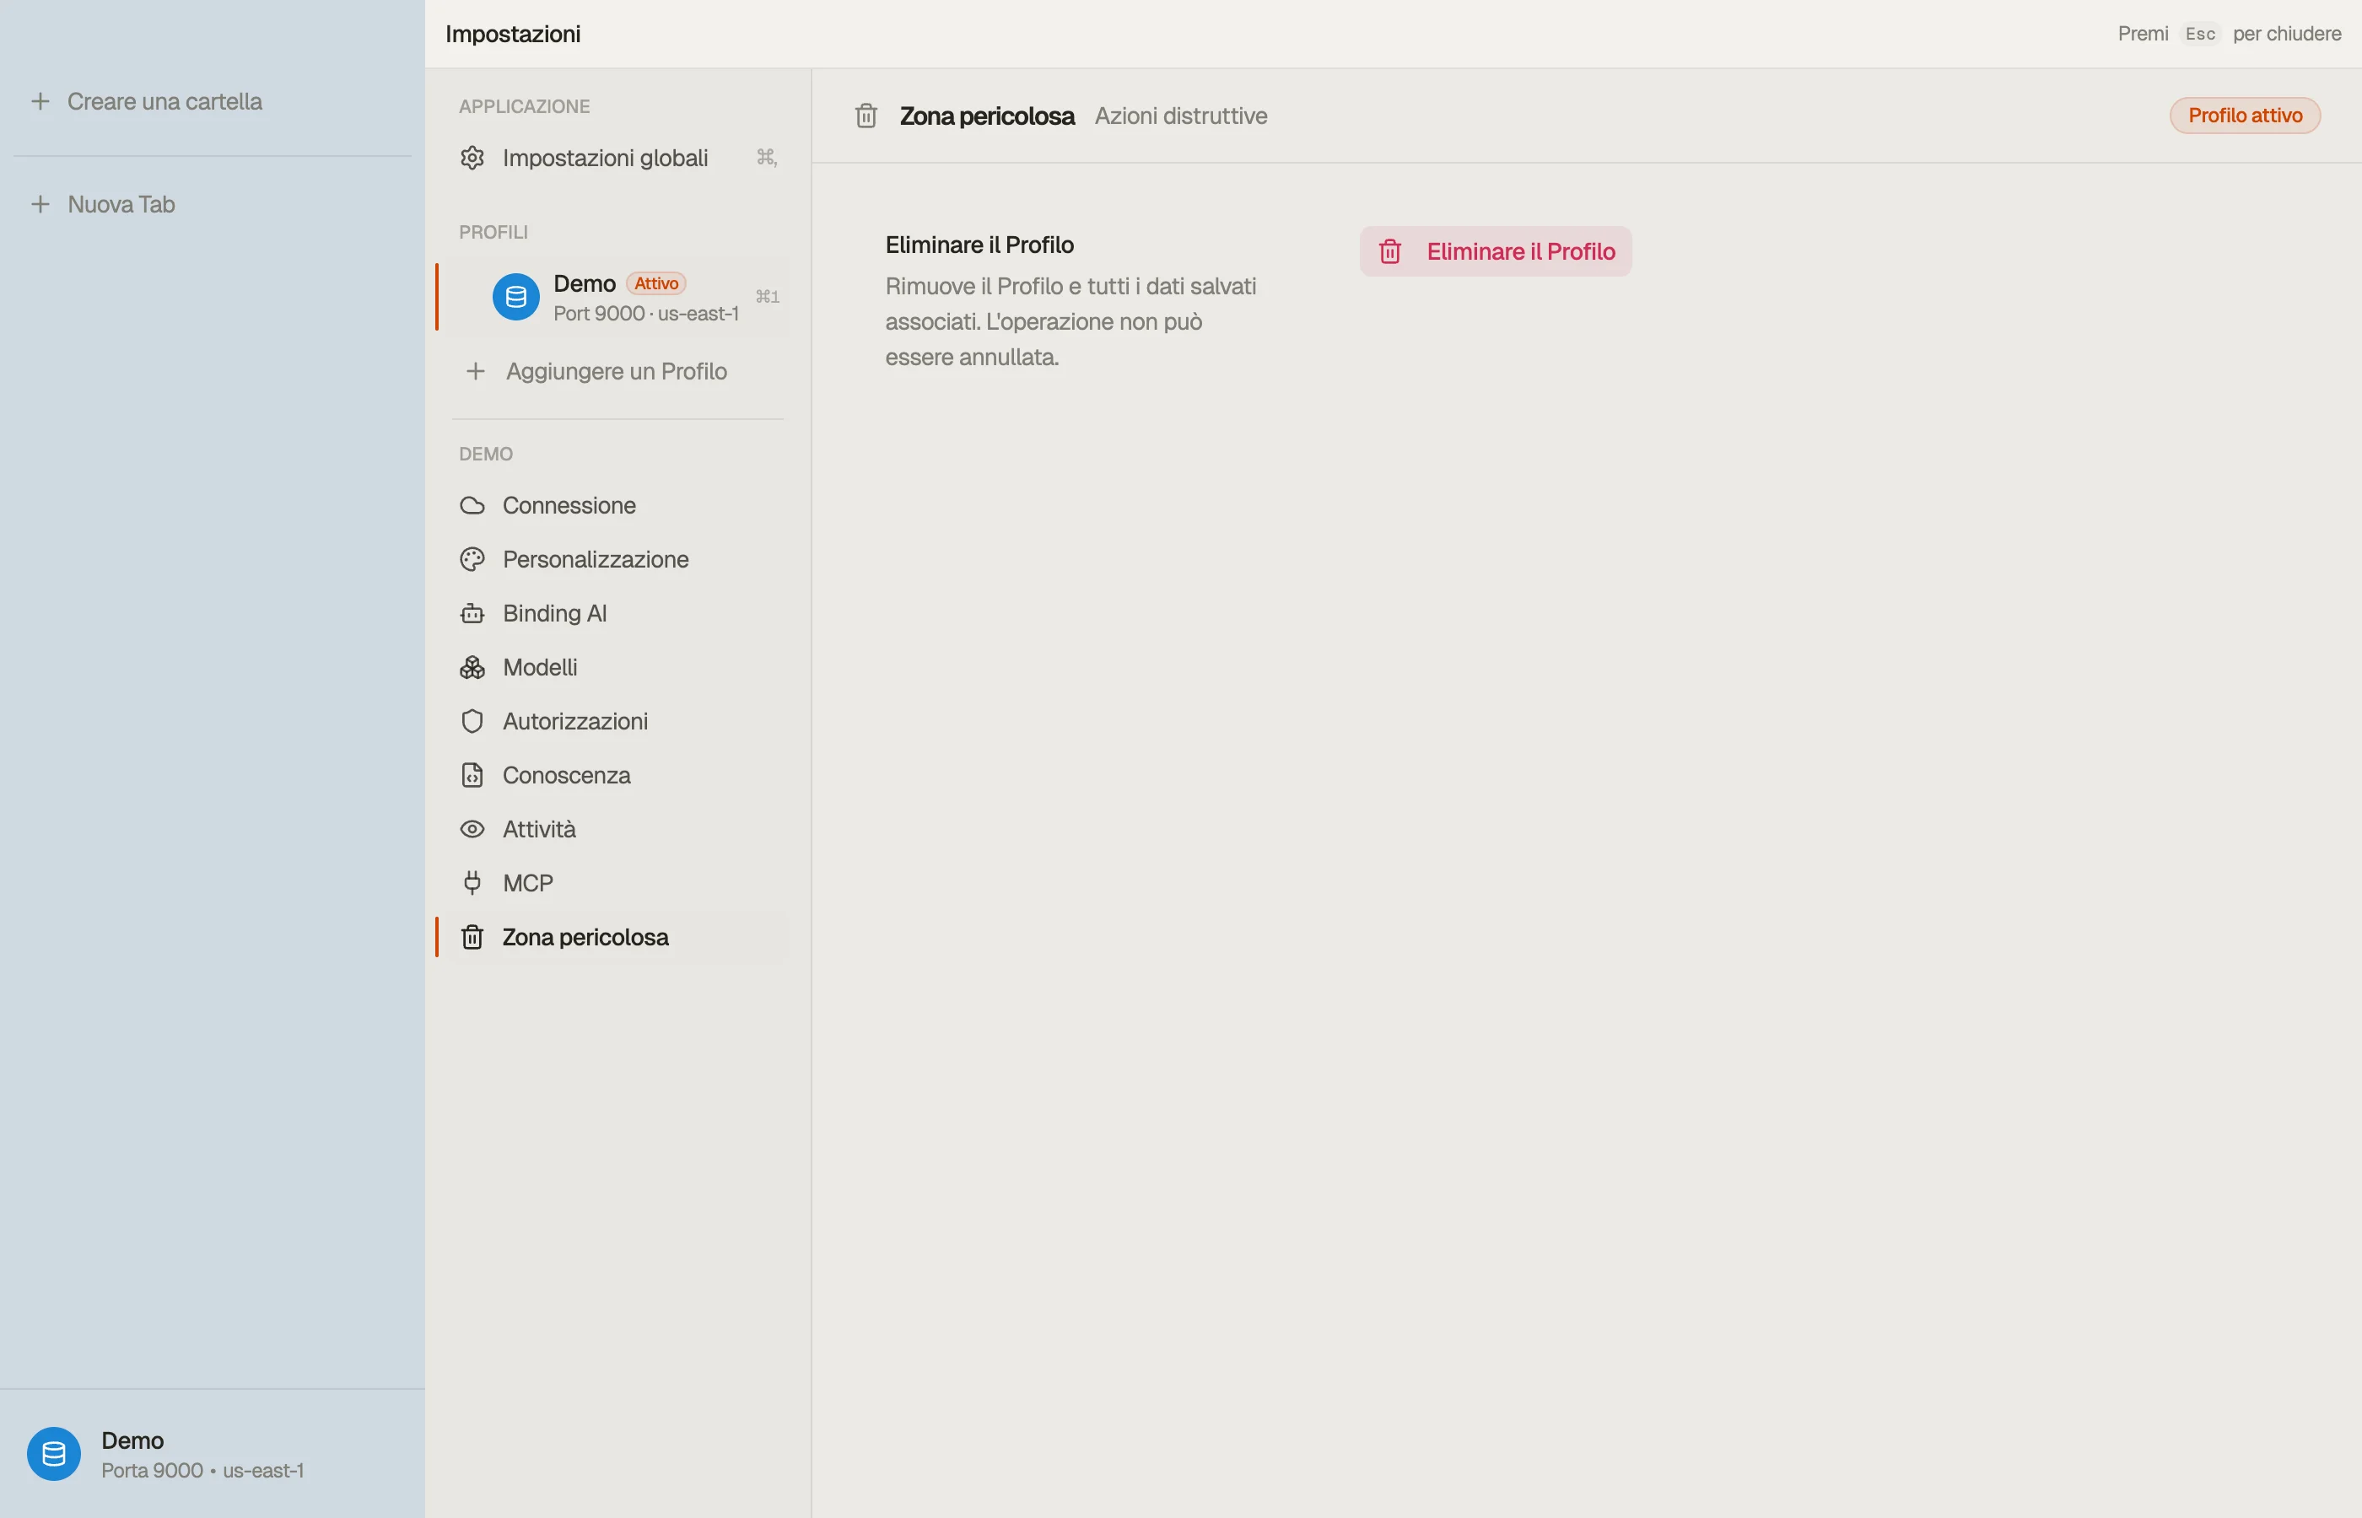Show the Conoscenza section
Viewport: 2362px width, 1518px height.
(618, 776)
